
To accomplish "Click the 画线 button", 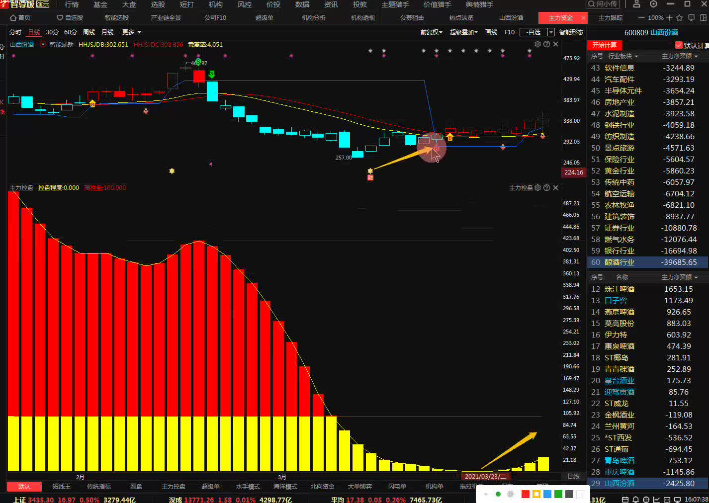I will tap(491, 32).
